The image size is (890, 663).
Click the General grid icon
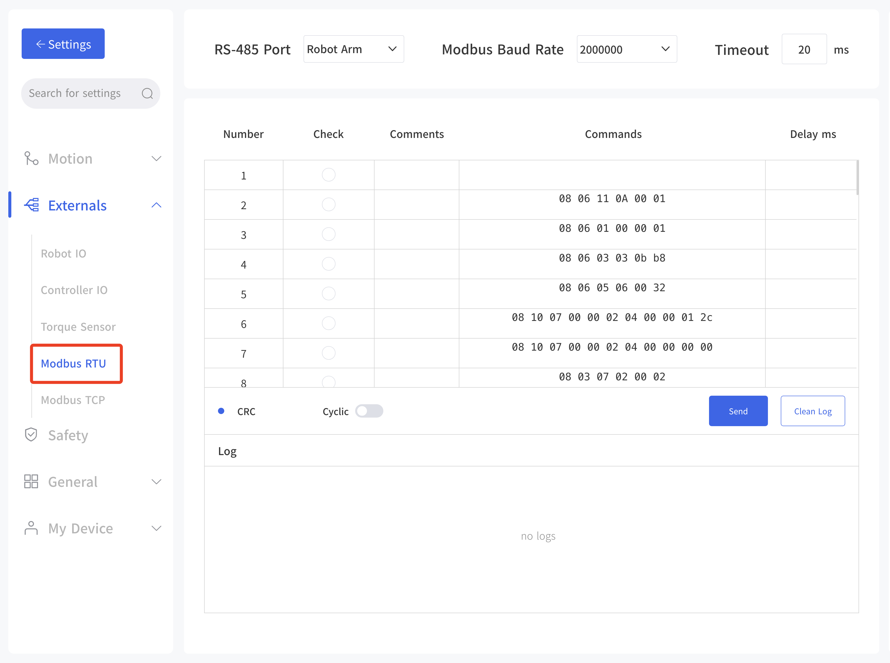[31, 481]
